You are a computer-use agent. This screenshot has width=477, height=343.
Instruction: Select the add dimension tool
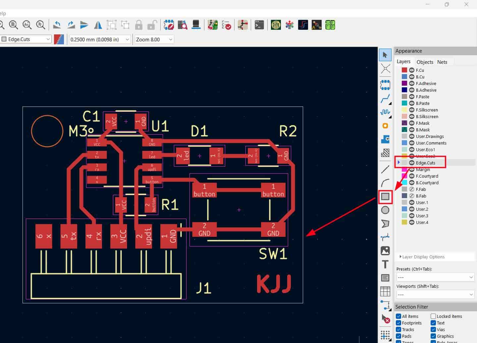coord(385,305)
